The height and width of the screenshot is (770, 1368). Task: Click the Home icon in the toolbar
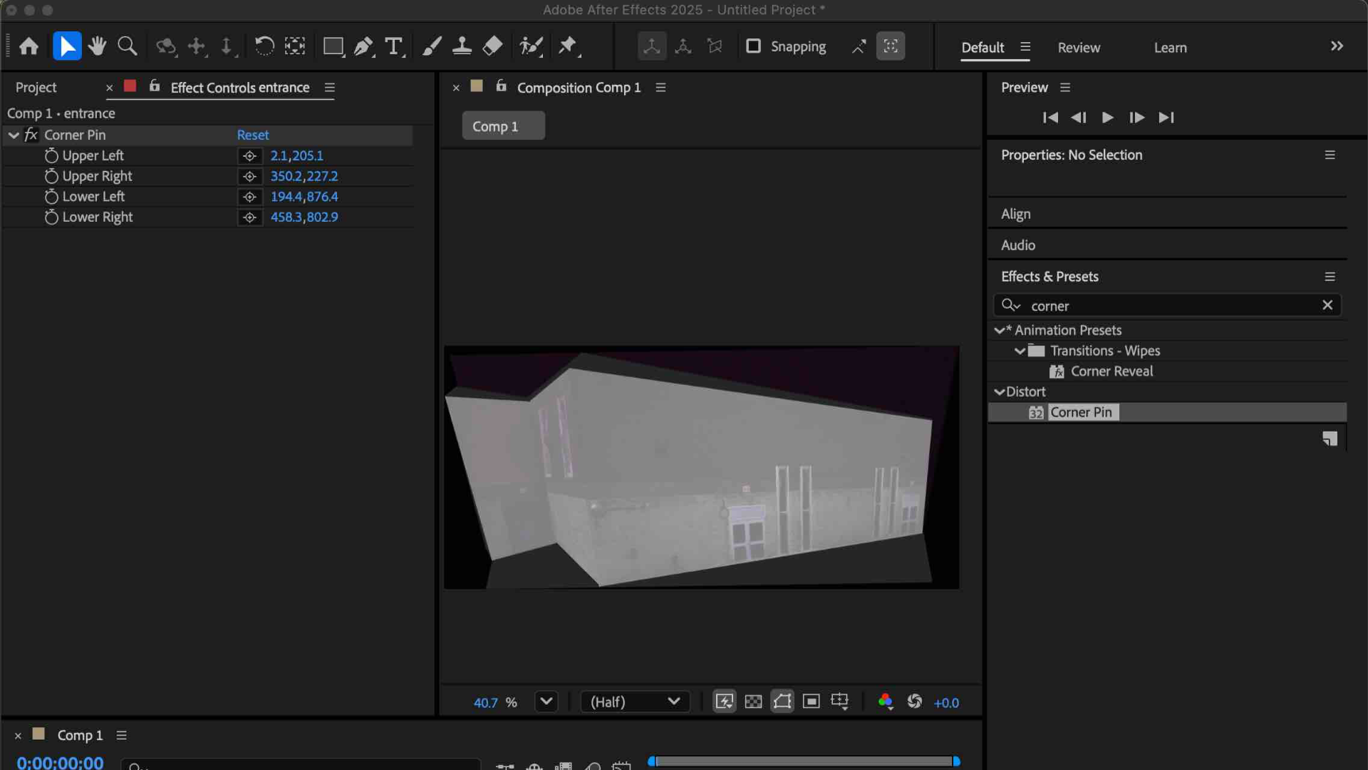coord(28,46)
